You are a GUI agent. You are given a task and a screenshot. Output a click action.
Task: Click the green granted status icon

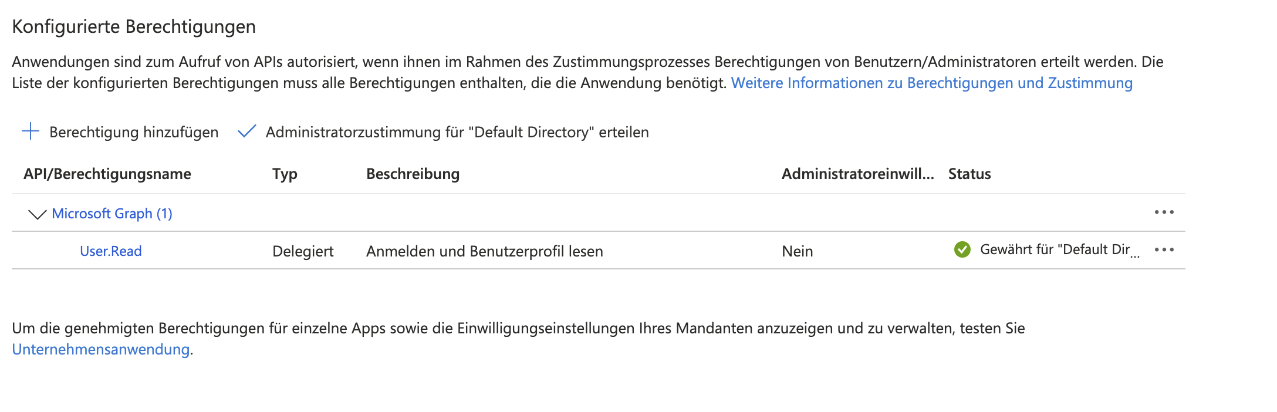(x=962, y=250)
